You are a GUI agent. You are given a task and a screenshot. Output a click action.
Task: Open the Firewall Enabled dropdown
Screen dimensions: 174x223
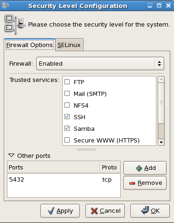pyautogui.click(x=100, y=64)
